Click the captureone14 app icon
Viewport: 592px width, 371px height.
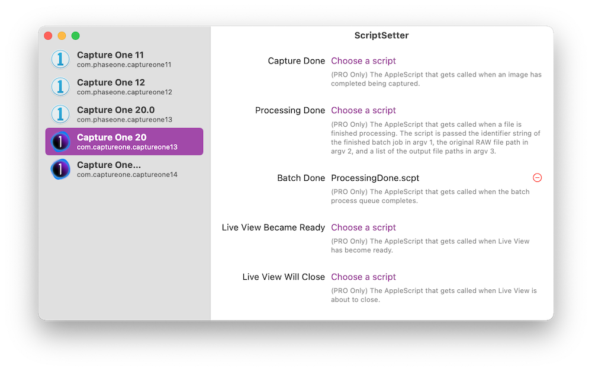(x=60, y=169)
